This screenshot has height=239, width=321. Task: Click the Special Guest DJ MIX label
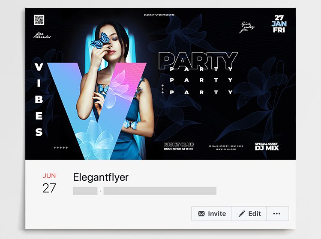tap(267, 147)
